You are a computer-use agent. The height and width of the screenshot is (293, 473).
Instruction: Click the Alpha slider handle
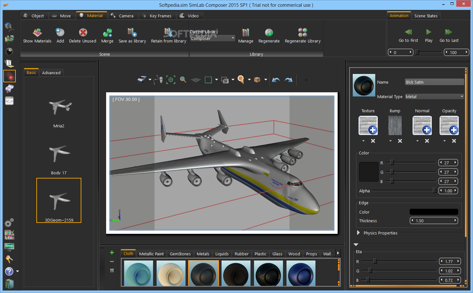[434, 191]
